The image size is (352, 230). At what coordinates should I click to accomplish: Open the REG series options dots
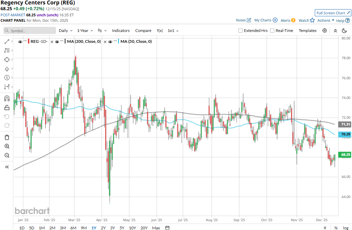tap(25, 41)
